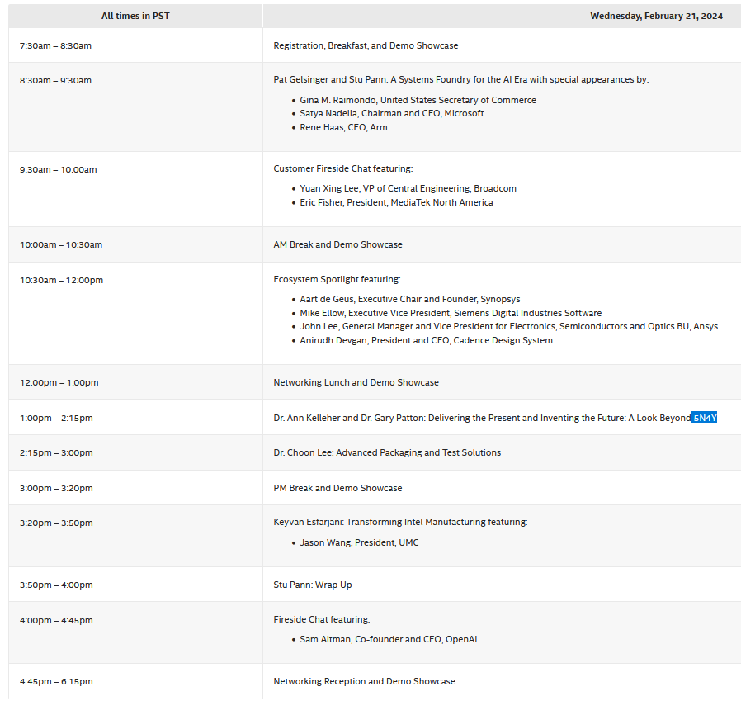Click the 'Networking Lunch and Demo Showcase' entry
This screenshot has width=741, height=701.
(x=356, y=382)
